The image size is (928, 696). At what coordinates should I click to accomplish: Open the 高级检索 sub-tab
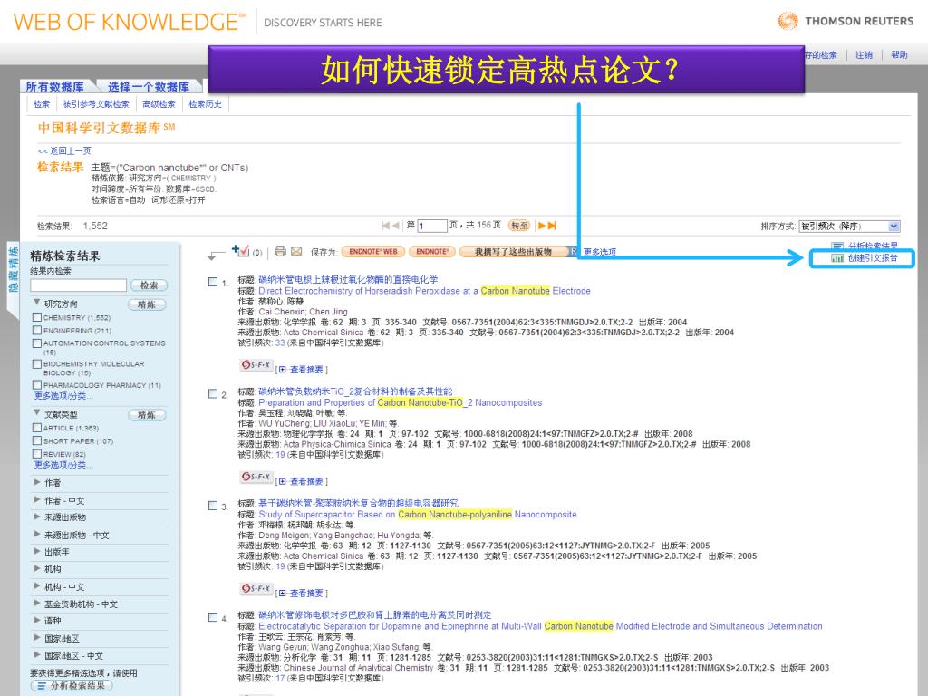click(x=159, y=104)
